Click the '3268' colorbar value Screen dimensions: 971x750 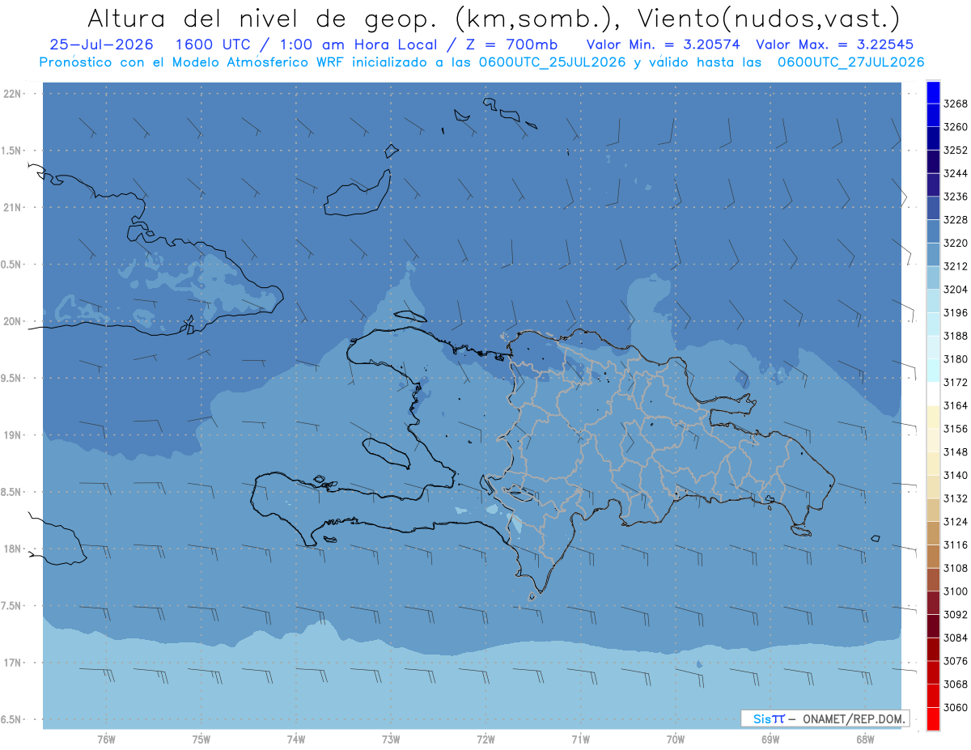956,104
